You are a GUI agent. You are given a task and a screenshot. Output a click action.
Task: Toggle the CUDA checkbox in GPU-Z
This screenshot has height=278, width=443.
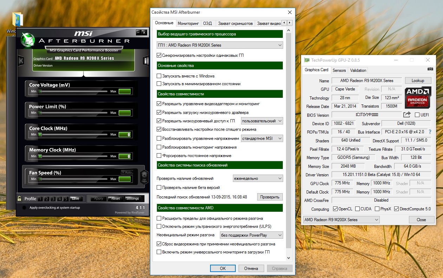[357, 209]
